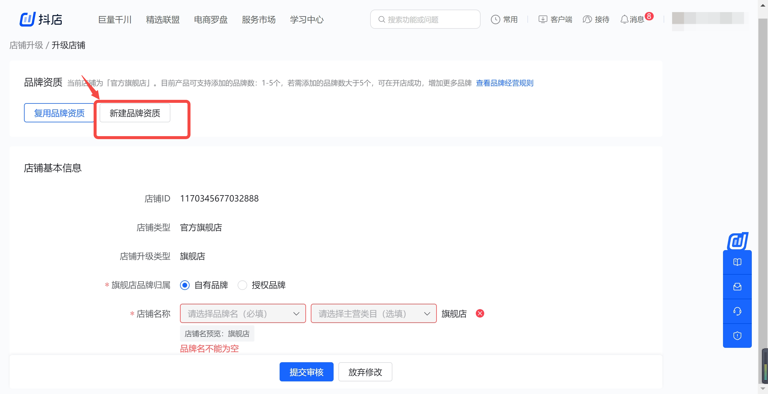Open the 接待 chat icon
The height and width of the screenshot is (394, 768).
[x=587, y=19]
